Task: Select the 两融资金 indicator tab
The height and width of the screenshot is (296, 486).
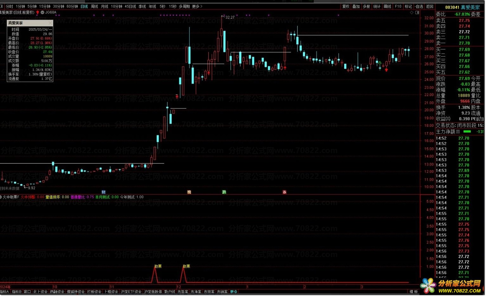Action: click(57, 292)
